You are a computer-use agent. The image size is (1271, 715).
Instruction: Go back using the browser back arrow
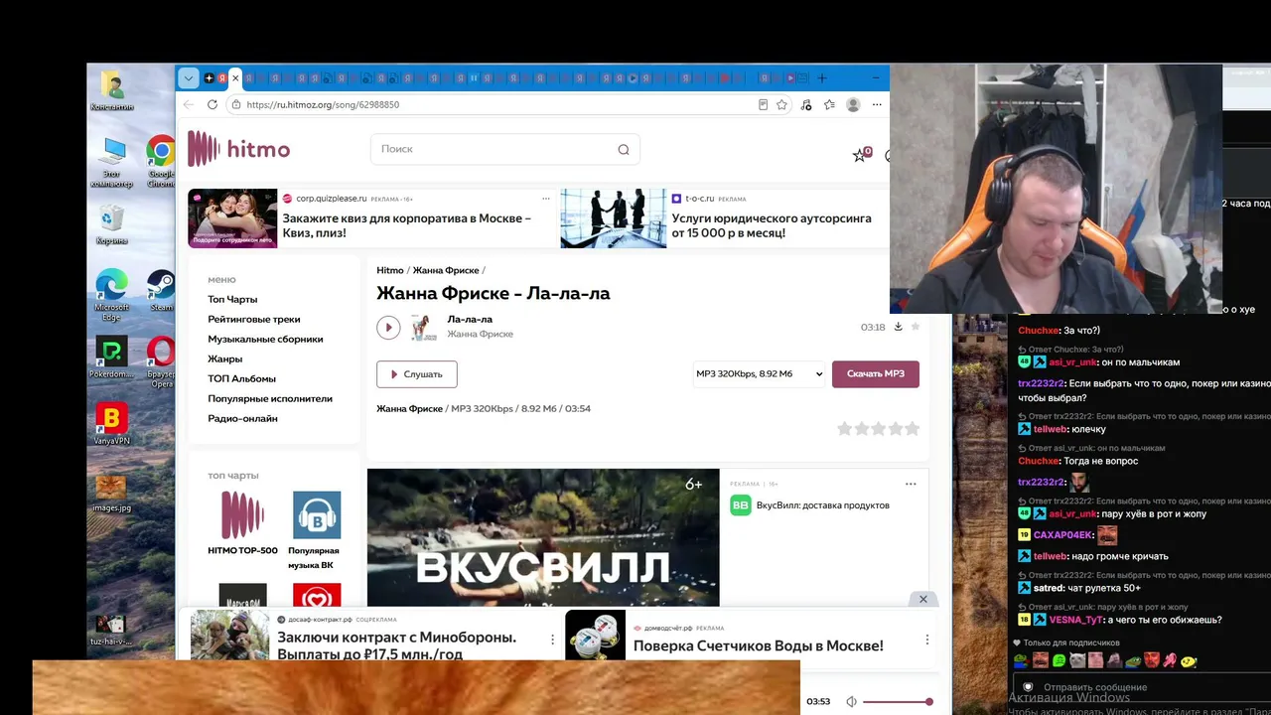click(x=189, y=104)
